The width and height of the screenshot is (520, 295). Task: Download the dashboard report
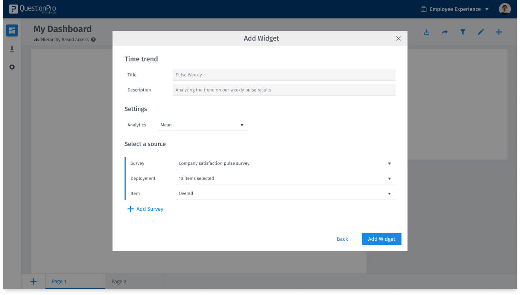pyautogui.click(x=426, y=32)
